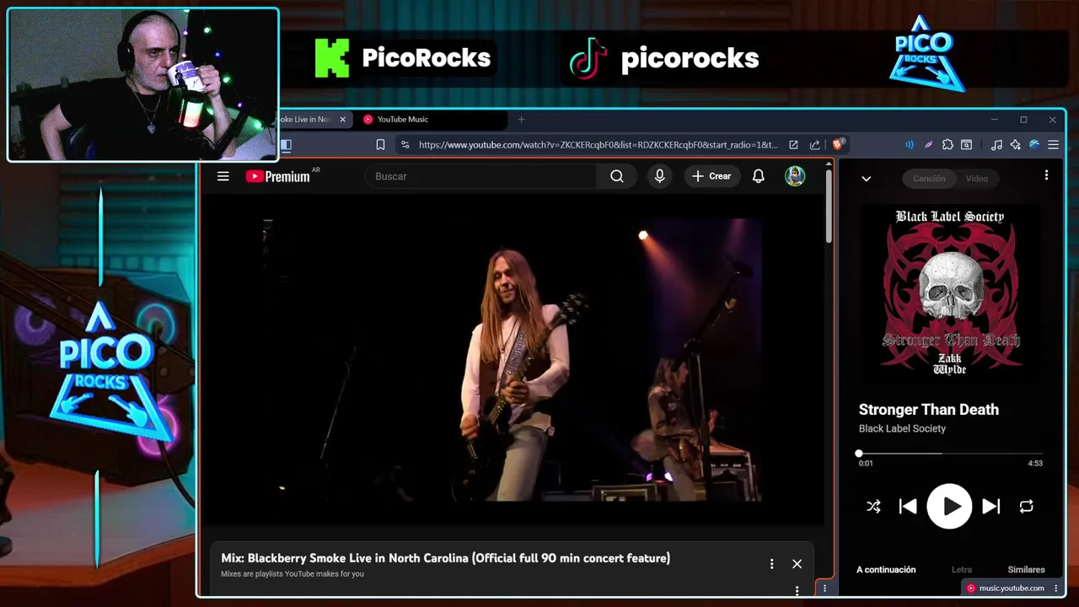The image size is (1079, 607).
Task: Open the YouTube hamburger guide menu
Action: click(223, 176)
